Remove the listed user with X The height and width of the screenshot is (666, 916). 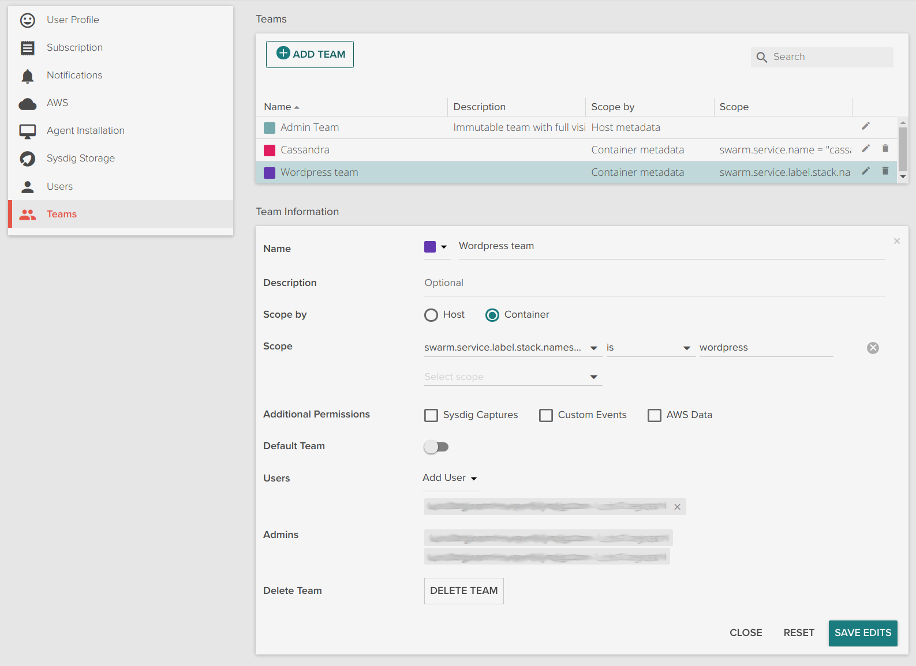pyautogui.click(x=678, y=507)
